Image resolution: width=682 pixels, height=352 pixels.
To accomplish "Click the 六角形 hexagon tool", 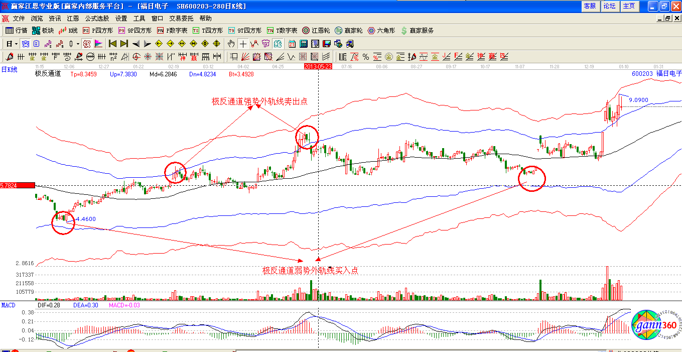I will pyautogui.click(x=382, y=31).
